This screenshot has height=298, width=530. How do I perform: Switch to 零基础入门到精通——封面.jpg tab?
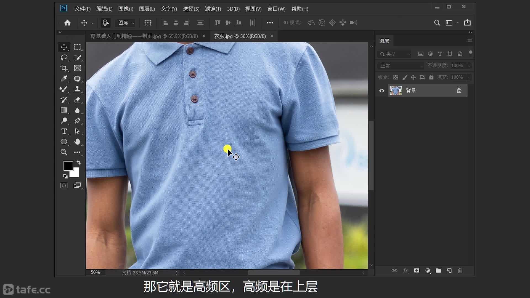coord(144,36)
